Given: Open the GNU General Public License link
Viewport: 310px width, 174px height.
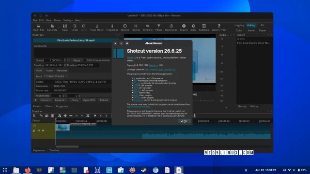Looking at the screenshot, I should [160, 70].
